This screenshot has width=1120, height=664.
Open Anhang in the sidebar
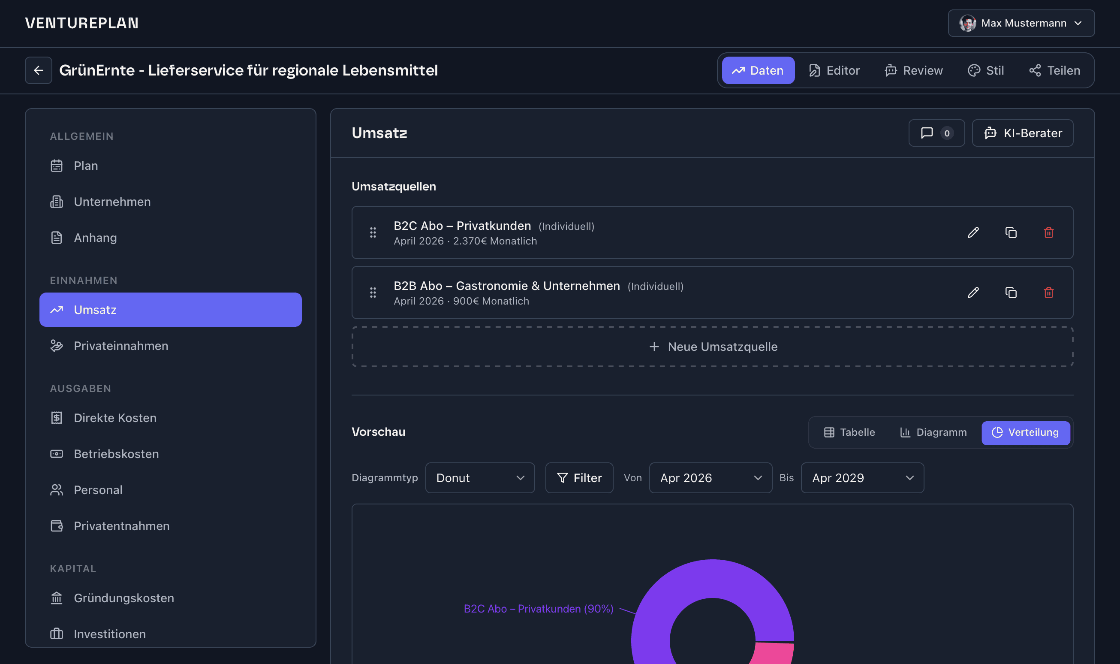(x=170, y=238)
